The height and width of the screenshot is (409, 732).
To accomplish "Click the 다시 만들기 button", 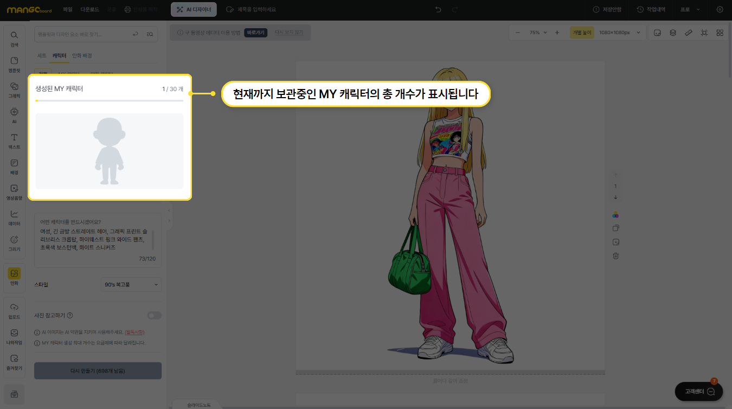I will tap(98, 371).
